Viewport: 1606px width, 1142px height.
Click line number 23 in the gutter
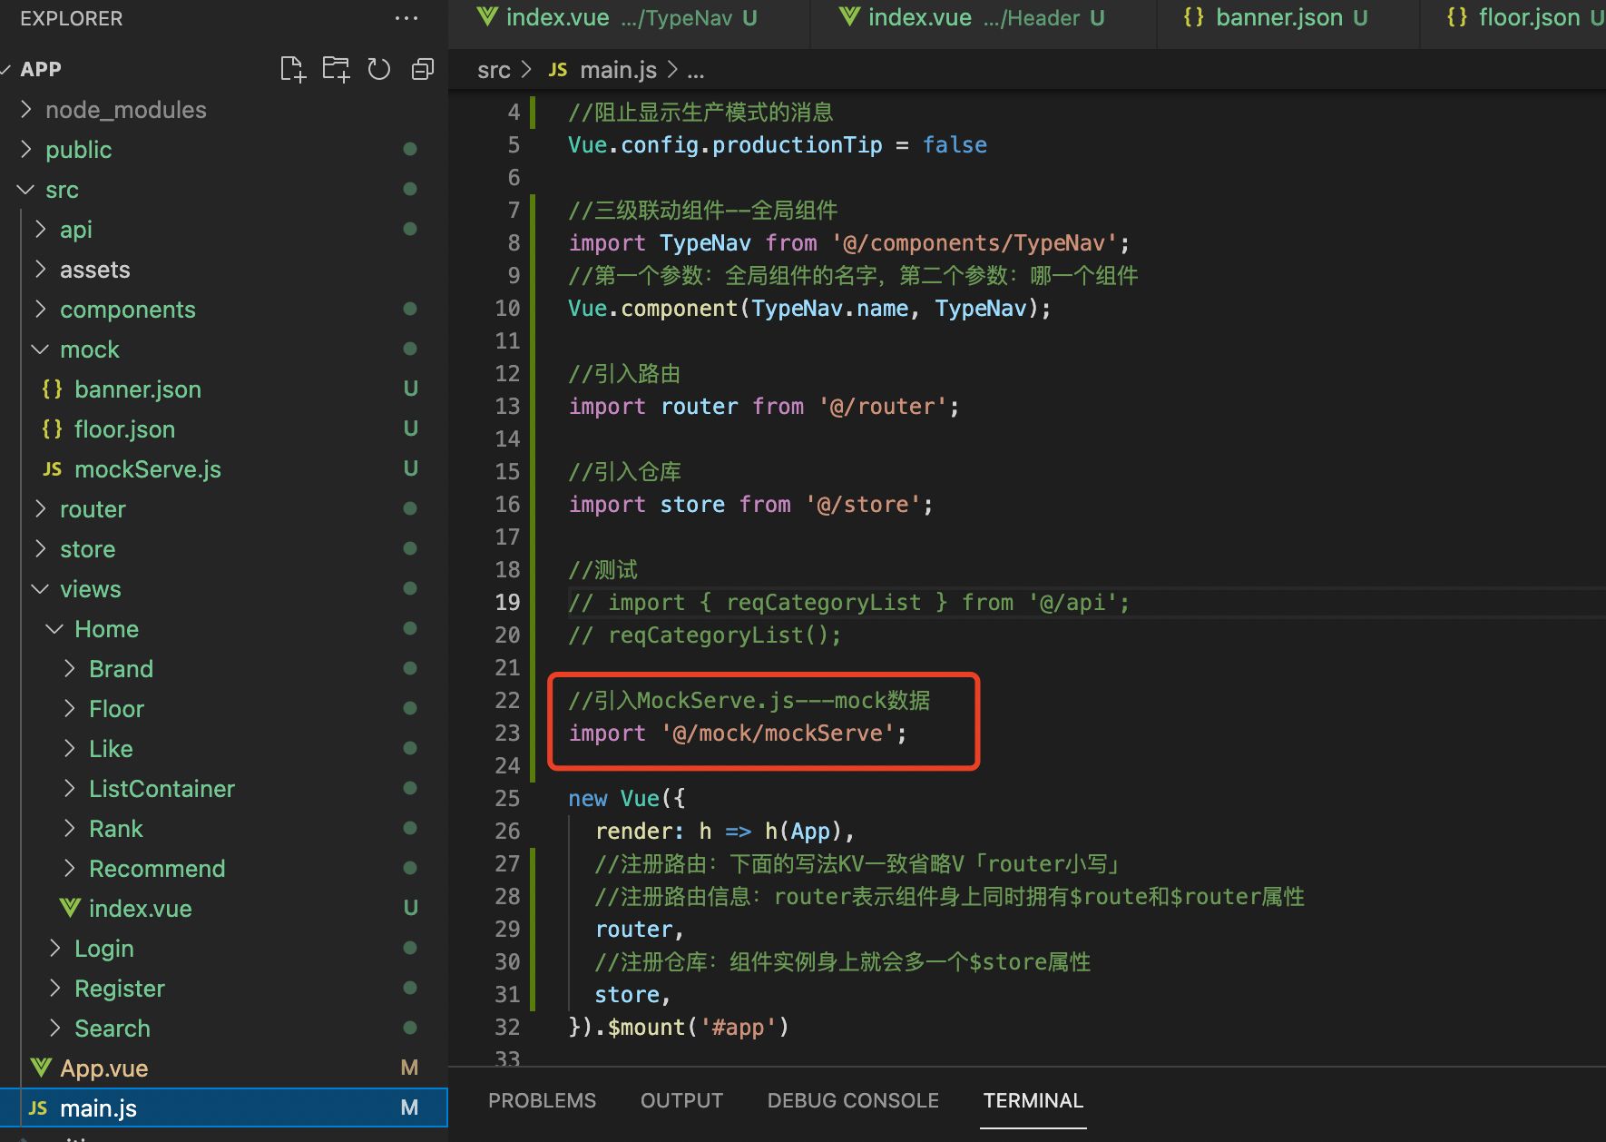coord(507,733)
